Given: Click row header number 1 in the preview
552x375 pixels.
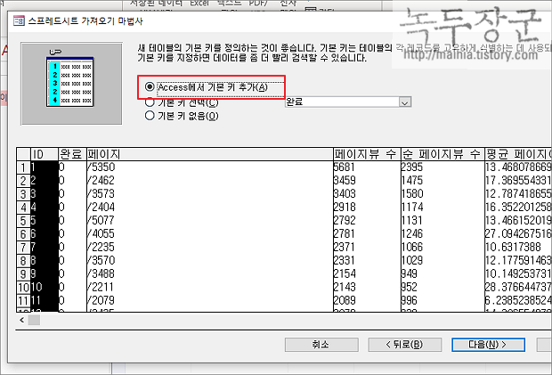Looking at the screenshot, I should (x=23, y=167).
